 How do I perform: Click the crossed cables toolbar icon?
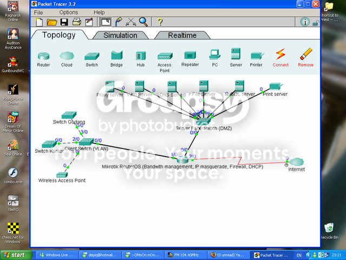pyautogui.click(x=131, y=22)
